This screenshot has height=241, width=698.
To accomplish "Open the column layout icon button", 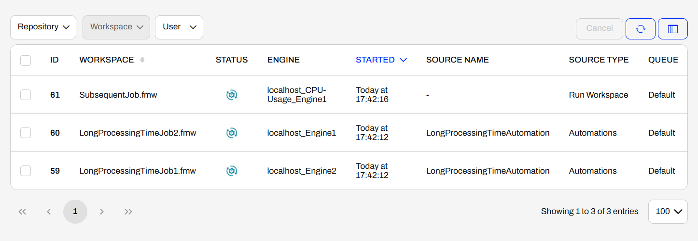I will 673,29.
